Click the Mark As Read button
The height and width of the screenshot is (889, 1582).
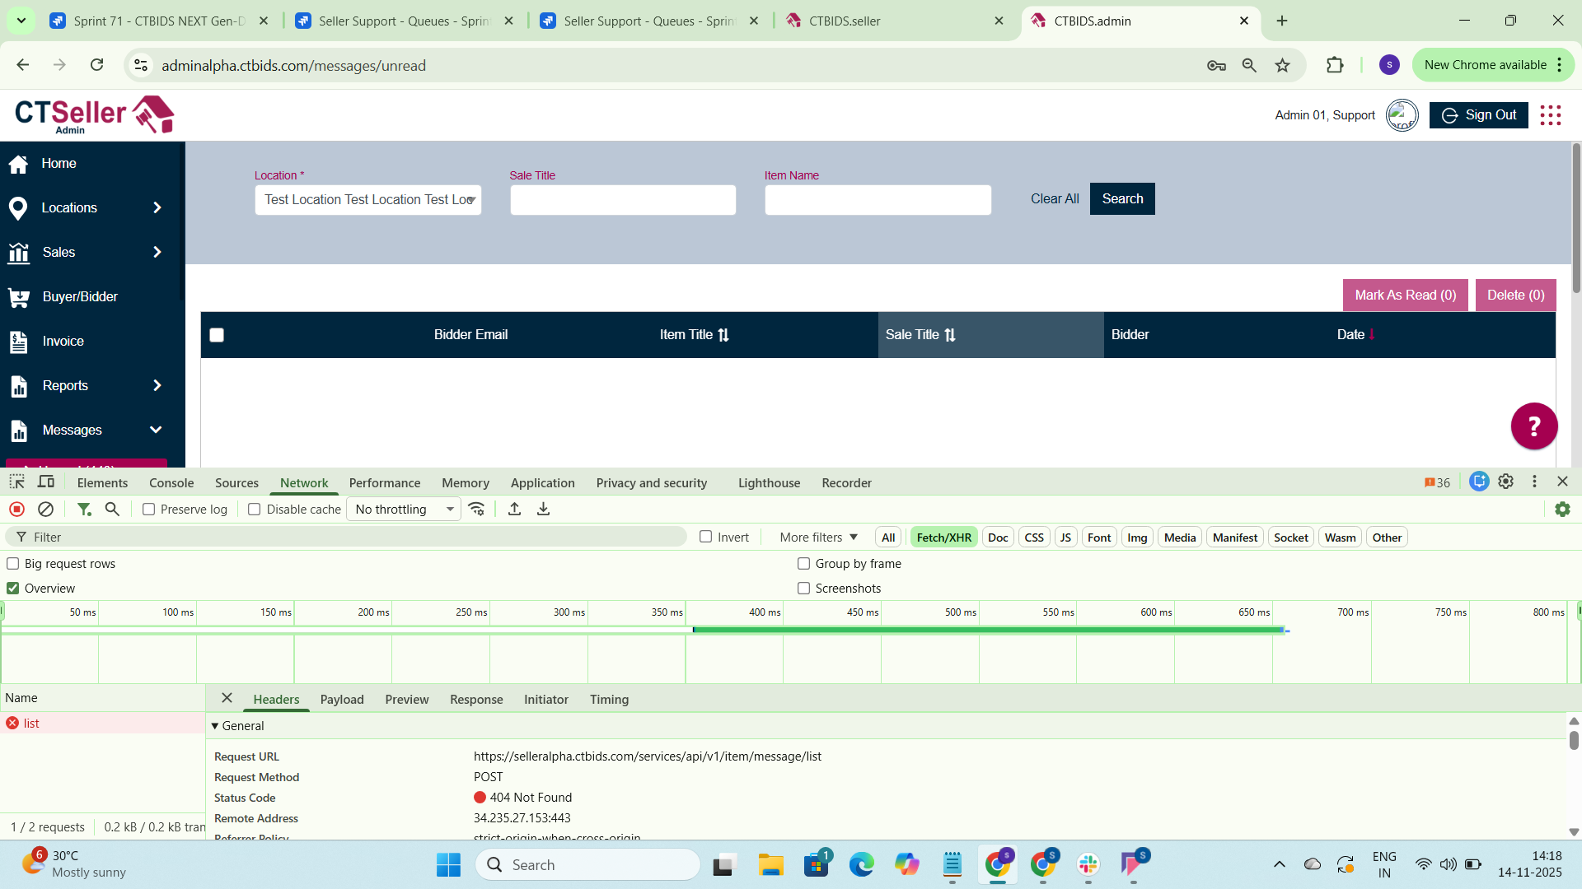point(1405,296)
